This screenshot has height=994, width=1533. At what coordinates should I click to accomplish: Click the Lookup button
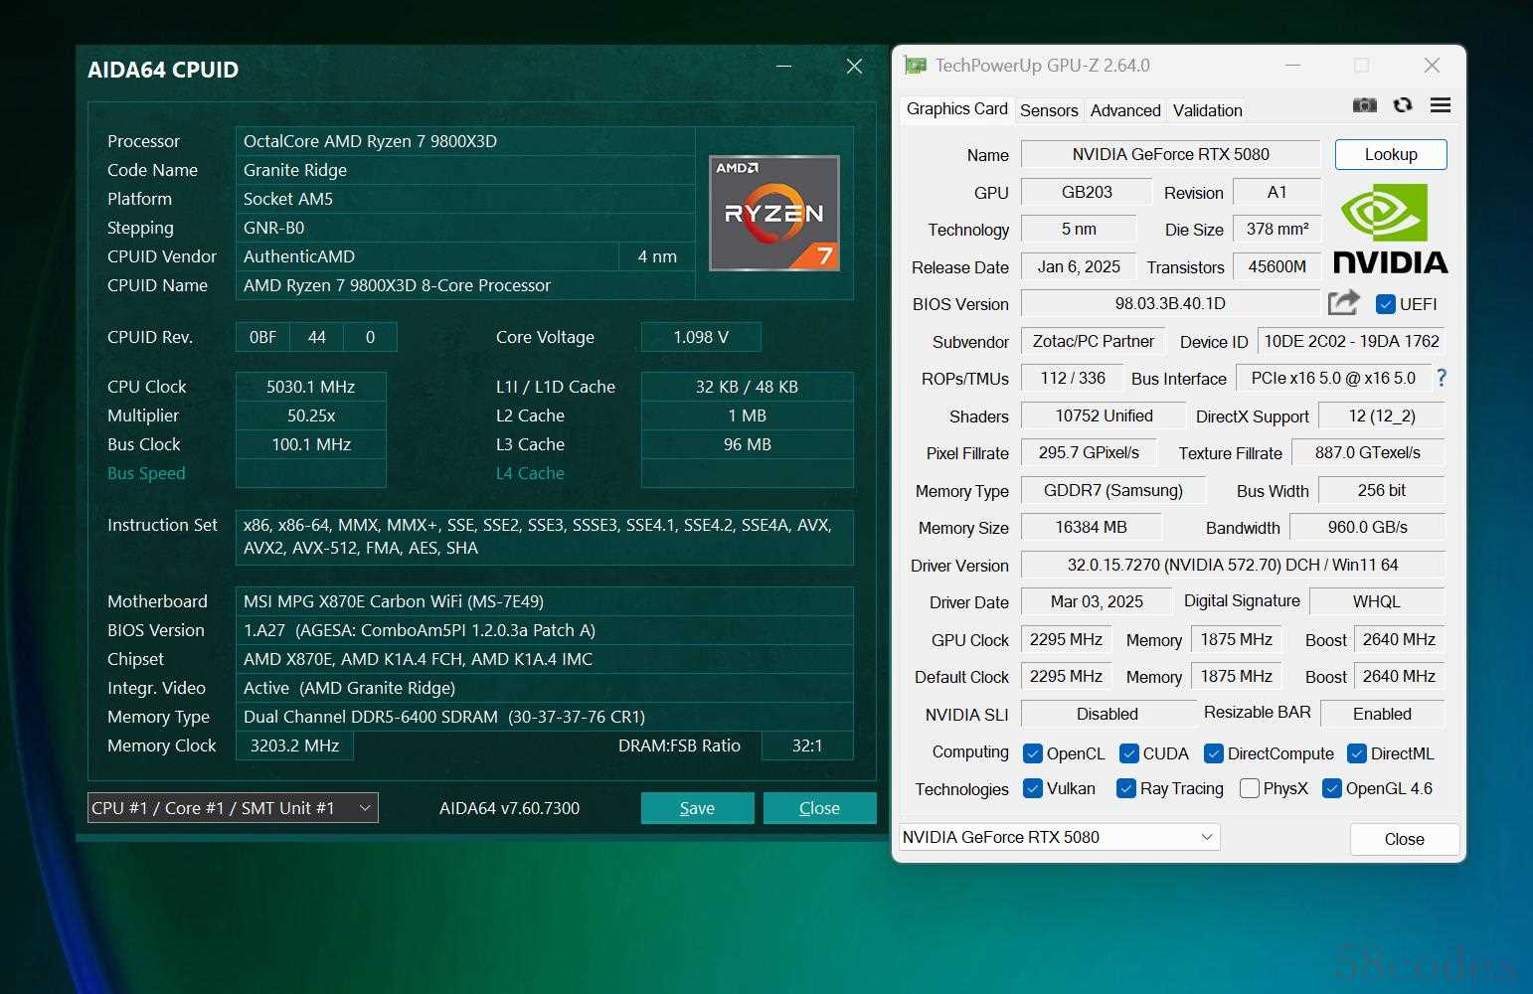pyautogui.click(x=1390, y=154)
